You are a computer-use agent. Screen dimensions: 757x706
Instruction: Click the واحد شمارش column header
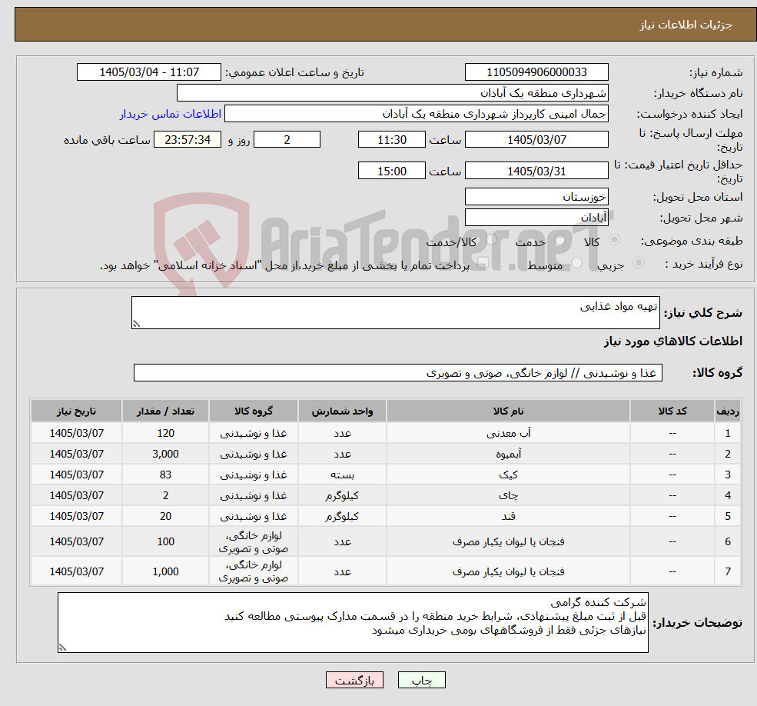click(x=342, y=411)
